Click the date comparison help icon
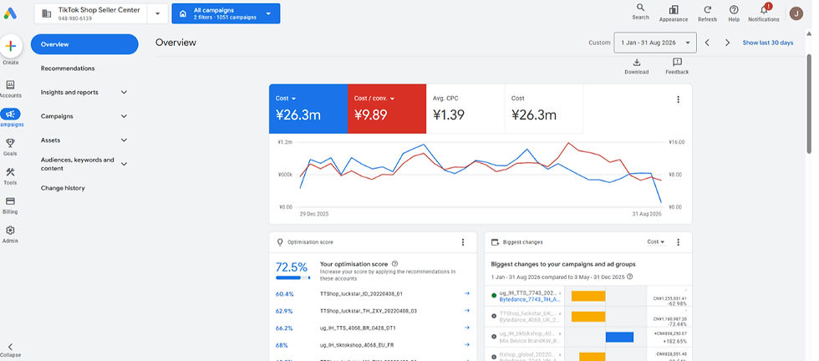 pos(630,277)
